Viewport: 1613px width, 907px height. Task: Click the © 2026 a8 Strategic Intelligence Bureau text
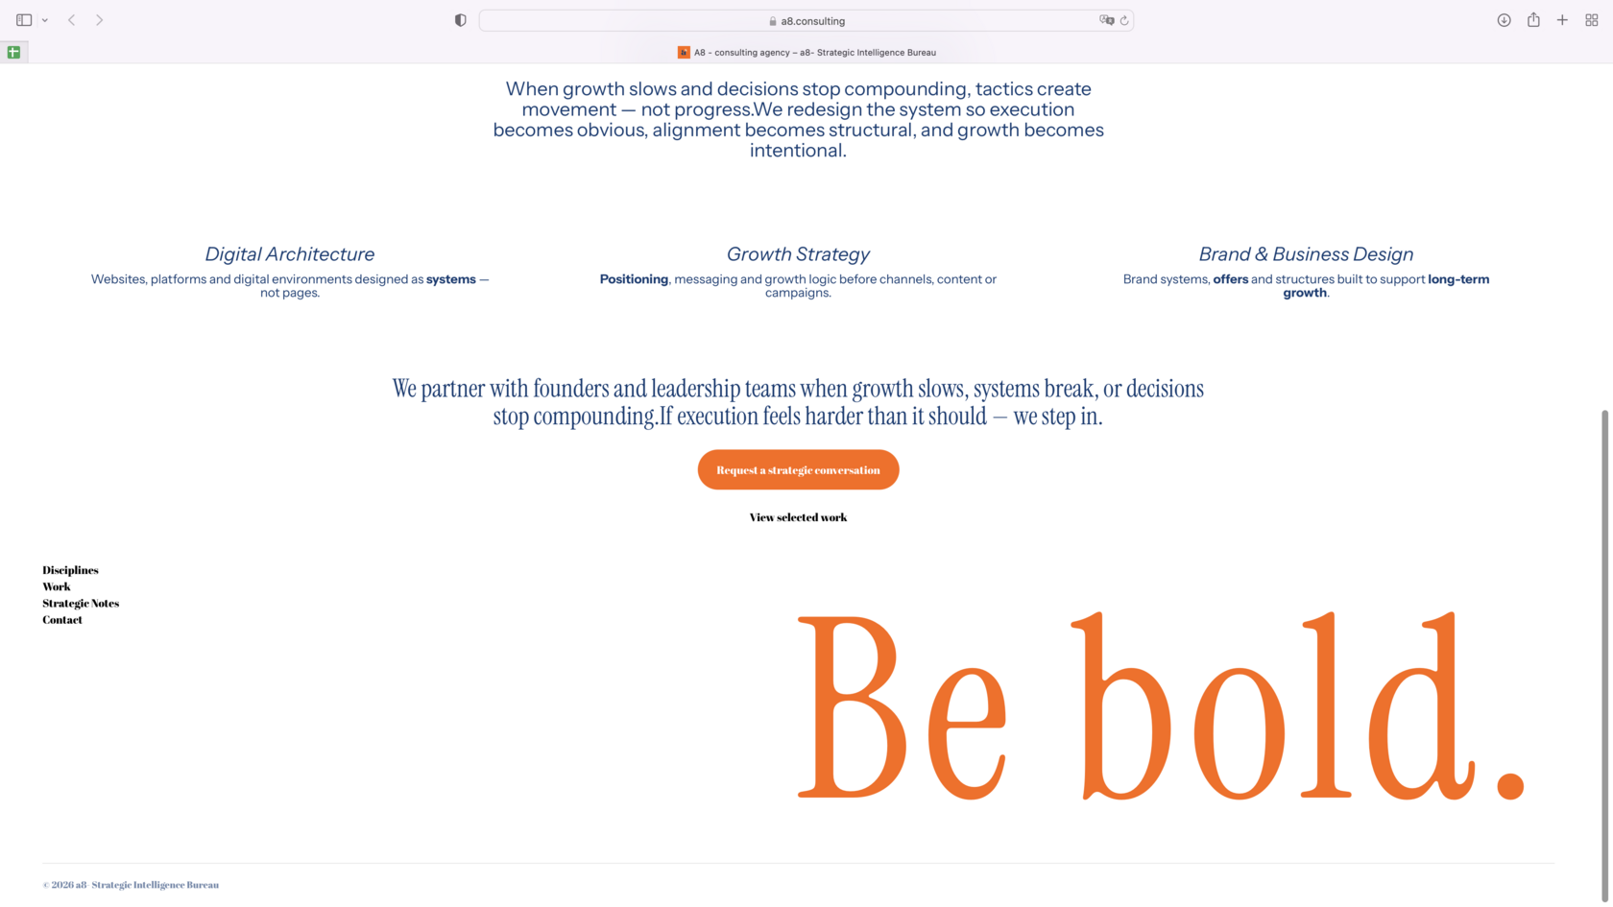coord(131,885)
